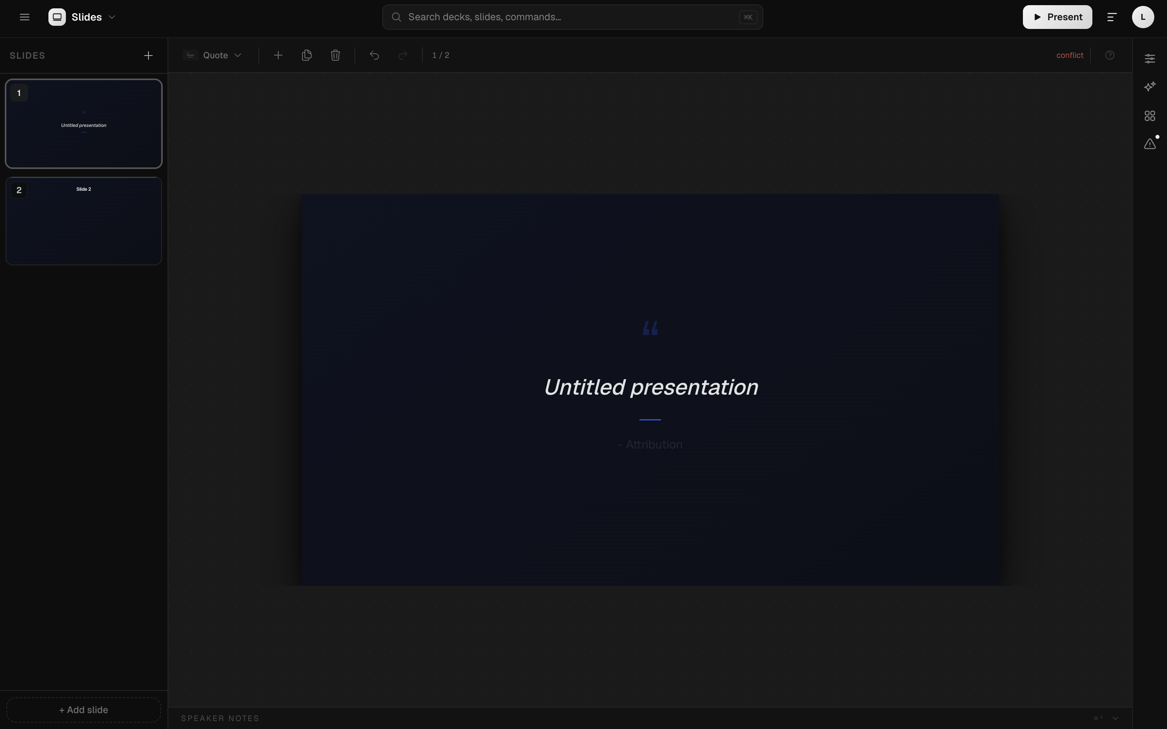1167x729 pixels.
Task: Click the toolbar plus add-slide icon
Action: click(x=278, y=56)
